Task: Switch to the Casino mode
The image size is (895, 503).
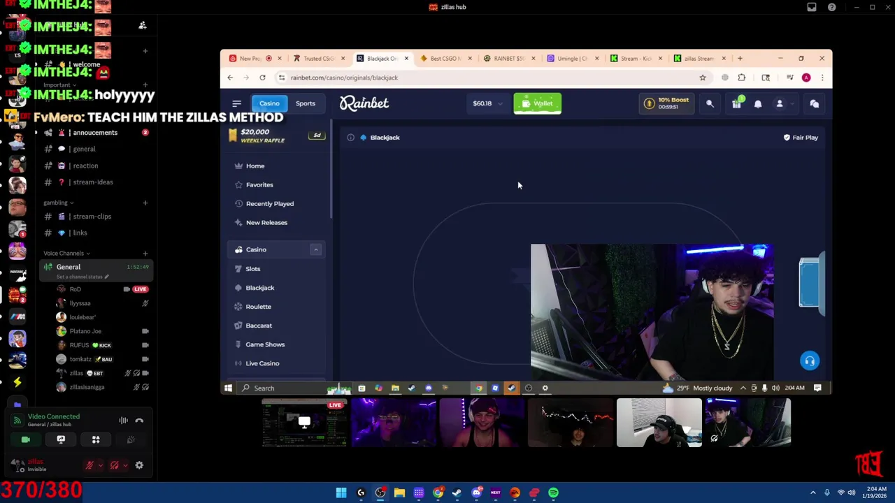Action: [x=269, y=103]
